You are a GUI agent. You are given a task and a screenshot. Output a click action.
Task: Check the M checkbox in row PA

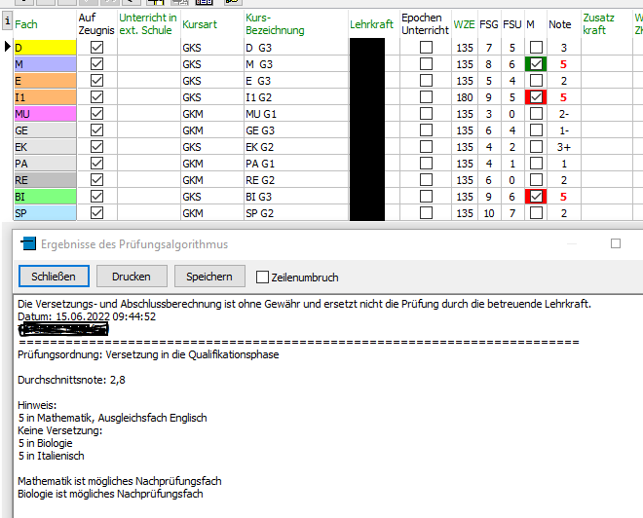[x=536, y=164]
